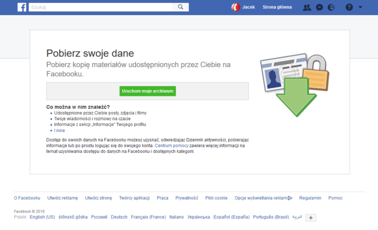Open Pomoc footer link
The width and height of the screenshot is (378, 230).
tap(335, 198)
